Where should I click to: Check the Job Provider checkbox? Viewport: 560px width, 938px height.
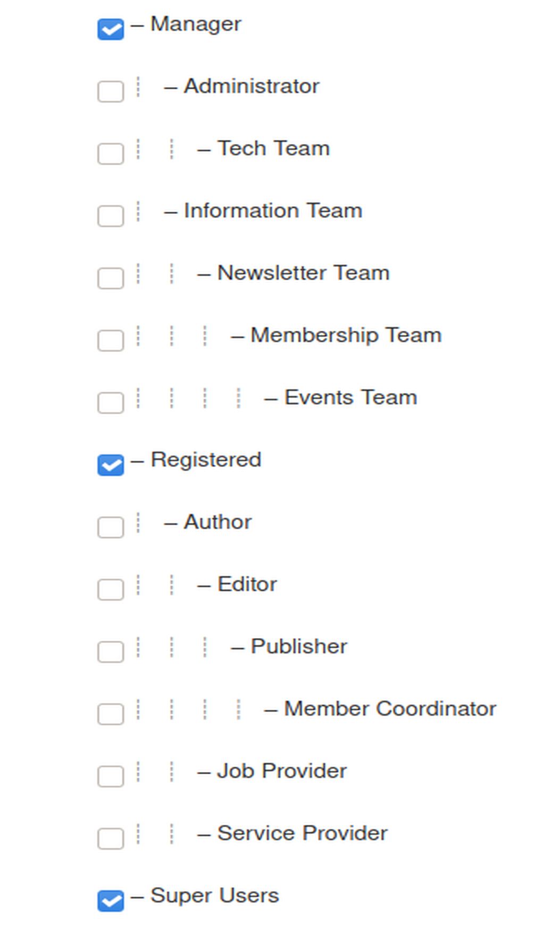111,776
